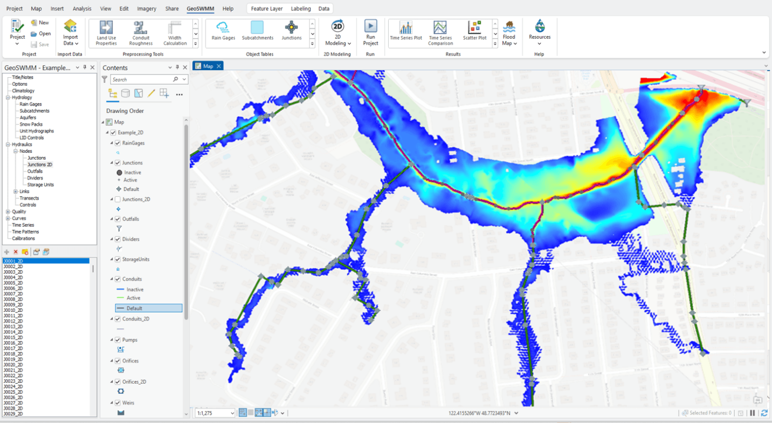Open the Land Use Properties tool

click(106, 32)
